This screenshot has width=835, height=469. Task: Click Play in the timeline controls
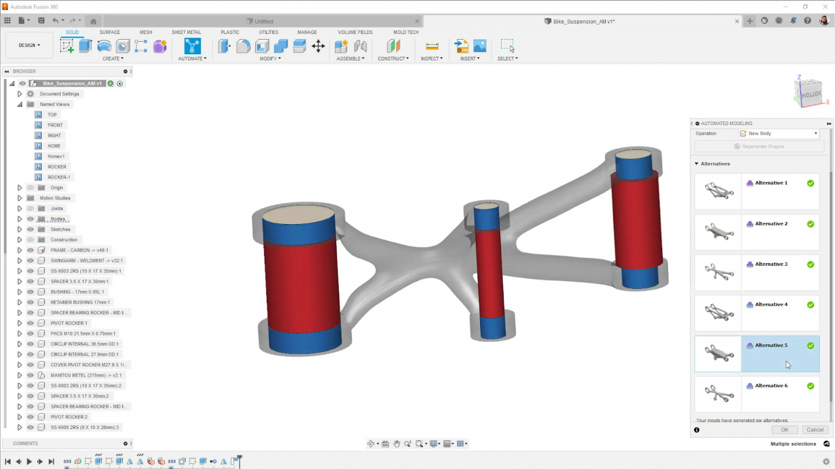coord(29,462)
